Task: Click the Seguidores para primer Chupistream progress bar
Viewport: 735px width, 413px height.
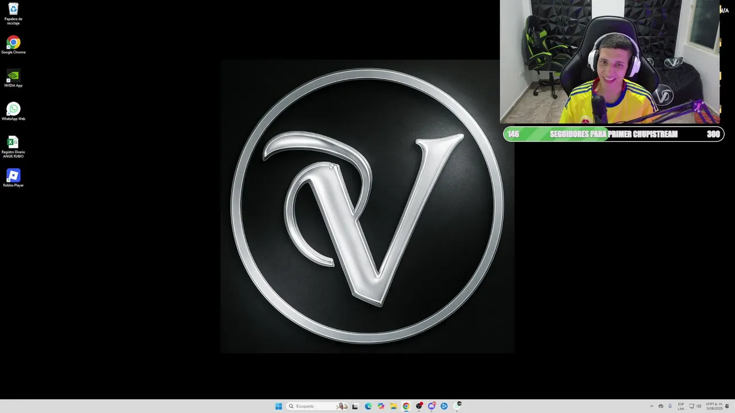Action: (613, 134)
